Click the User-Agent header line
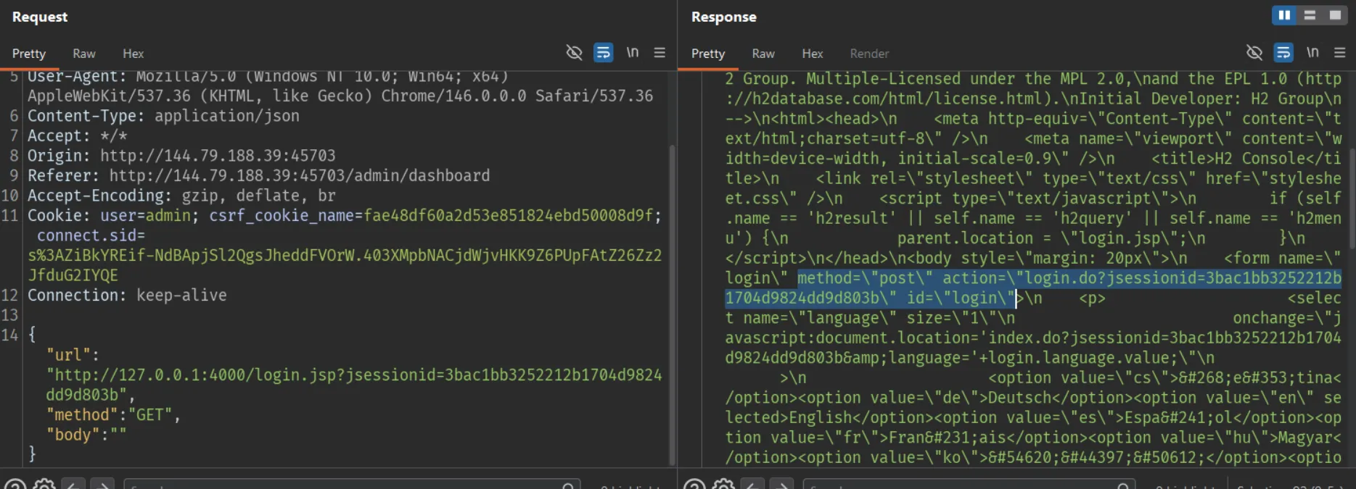Screen dimensions: 1356x489 (x=268, y=76)
